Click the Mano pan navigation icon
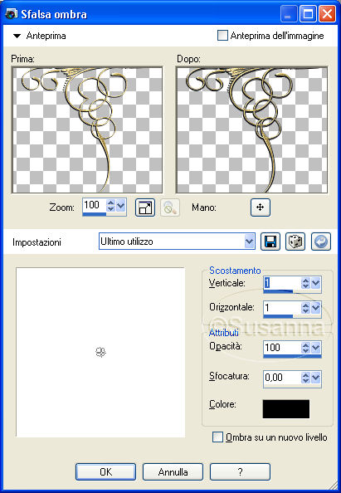Viewport: 341px width, 493px height. point(261,207)
